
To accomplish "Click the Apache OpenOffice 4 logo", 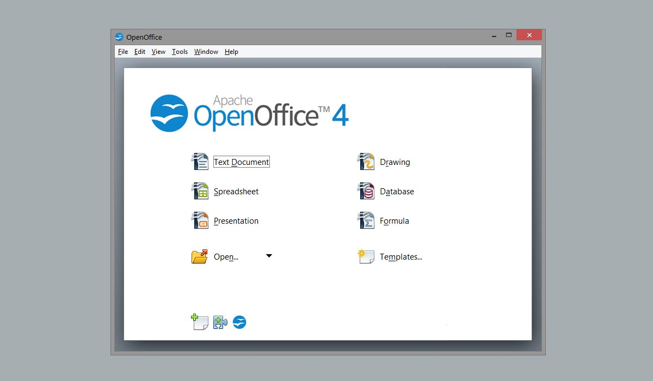I will (249, 113).
